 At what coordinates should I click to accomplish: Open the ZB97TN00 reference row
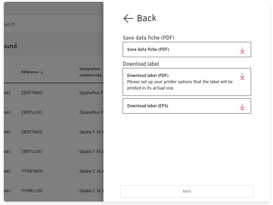[x=32, y=132]
